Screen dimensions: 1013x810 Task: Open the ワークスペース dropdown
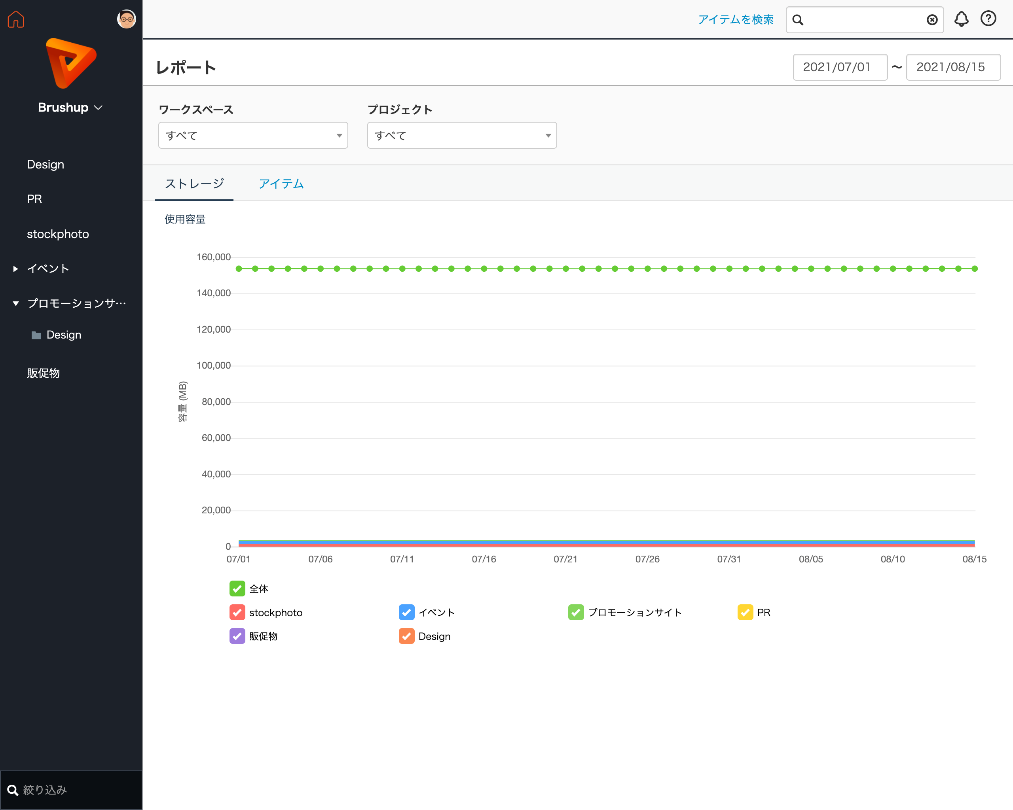pos(253,136)
